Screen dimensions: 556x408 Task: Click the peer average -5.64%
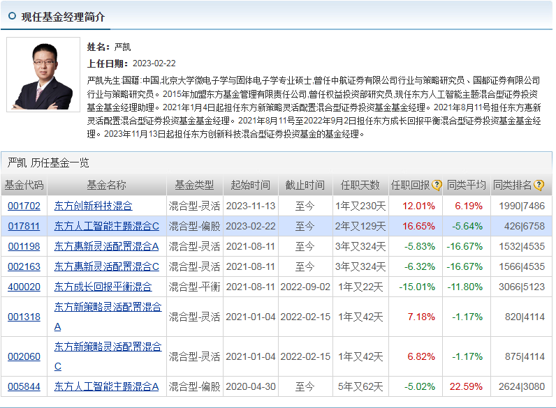(x=467, y=226)
